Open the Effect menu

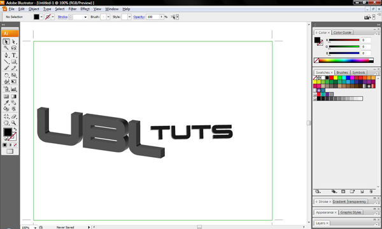coord(85,9)
